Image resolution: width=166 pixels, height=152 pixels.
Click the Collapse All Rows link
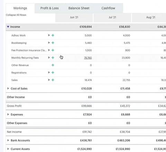coord(16,15)
